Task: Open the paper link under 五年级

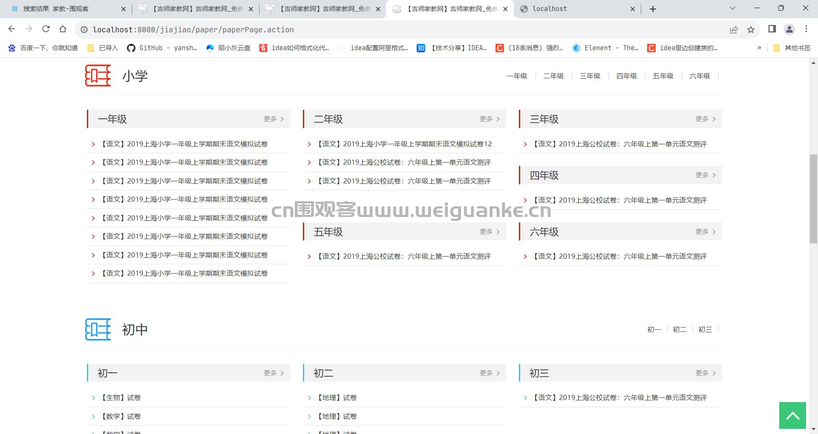Action: pos(404,256)
